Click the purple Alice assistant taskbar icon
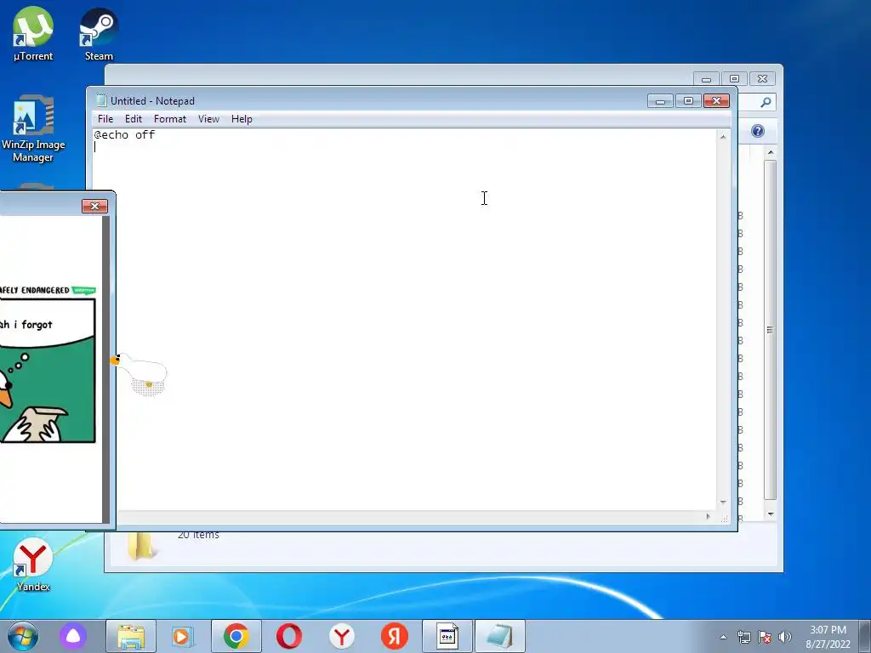This screenshot has width=871, height=653. (73, 636)
